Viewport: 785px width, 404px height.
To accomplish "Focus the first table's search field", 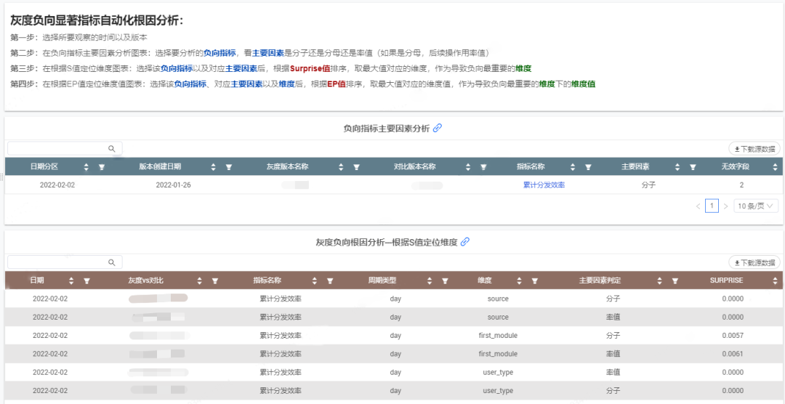I will click(x=65, y=149).
